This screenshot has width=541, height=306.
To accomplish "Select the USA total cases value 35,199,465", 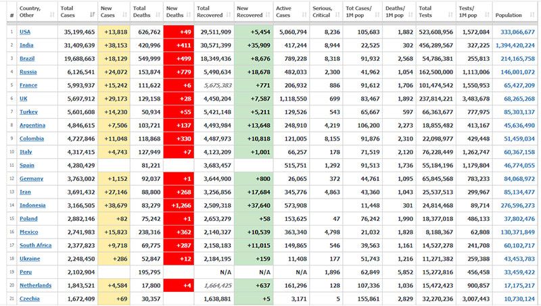I will [x=79, y=32].
